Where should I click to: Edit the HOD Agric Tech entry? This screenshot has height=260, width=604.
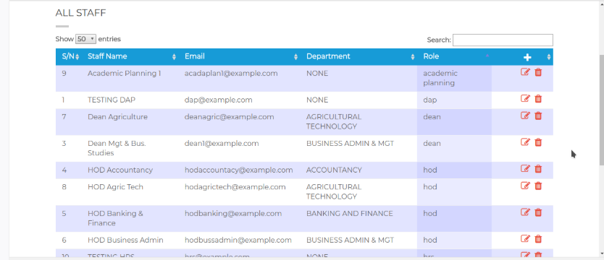[x=525, y=186]
